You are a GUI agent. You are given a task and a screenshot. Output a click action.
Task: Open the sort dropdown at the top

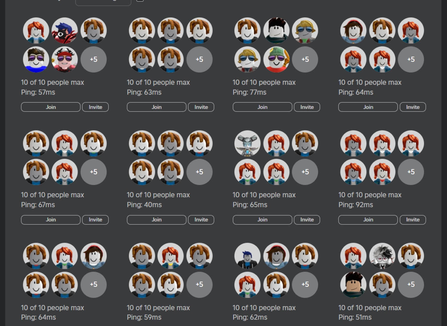103,2
